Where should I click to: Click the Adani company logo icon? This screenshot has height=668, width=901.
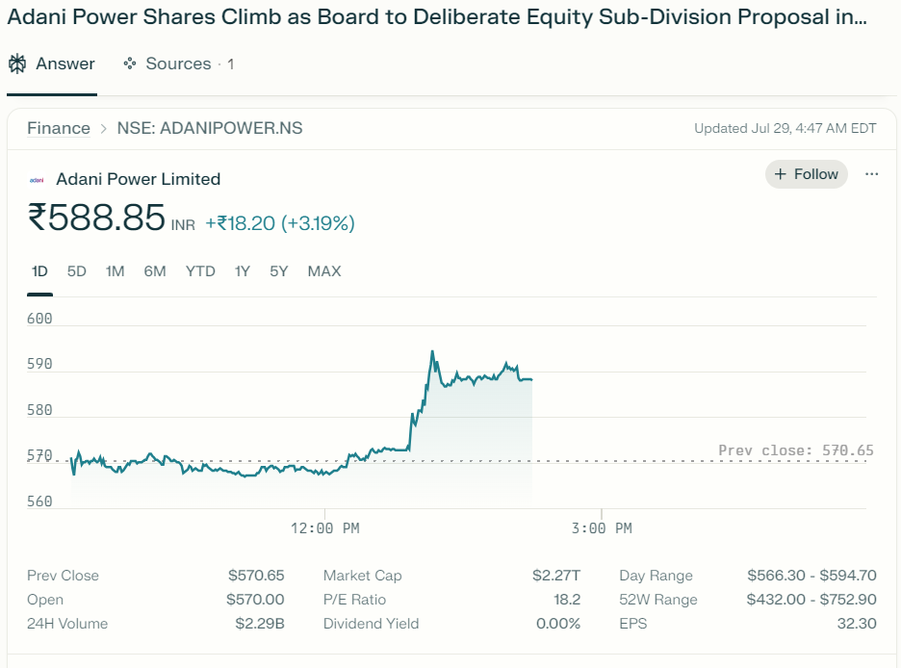(37, 180)
